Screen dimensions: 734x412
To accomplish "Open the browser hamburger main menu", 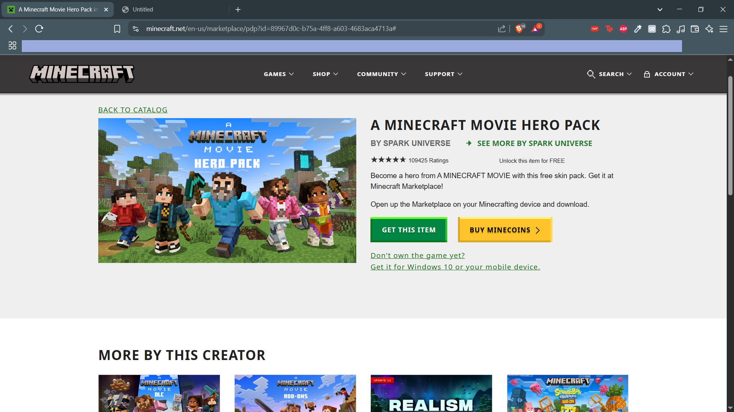I will (x=723, y=29).
